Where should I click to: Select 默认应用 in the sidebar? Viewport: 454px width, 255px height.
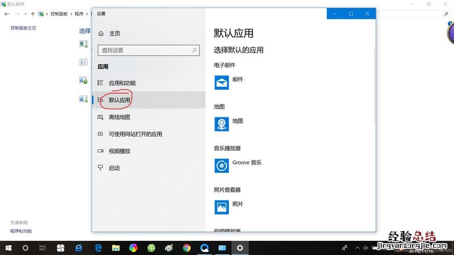(x=149, y=100)
